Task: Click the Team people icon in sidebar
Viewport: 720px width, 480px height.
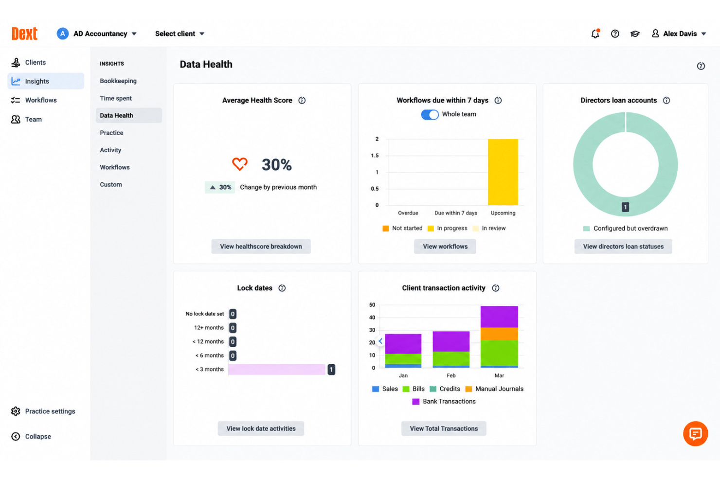Action: click(x=16, y=119)
